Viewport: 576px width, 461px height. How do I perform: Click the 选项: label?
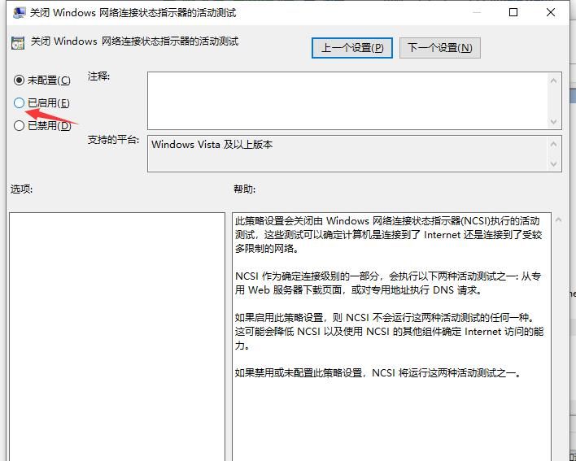coord(21,189)
